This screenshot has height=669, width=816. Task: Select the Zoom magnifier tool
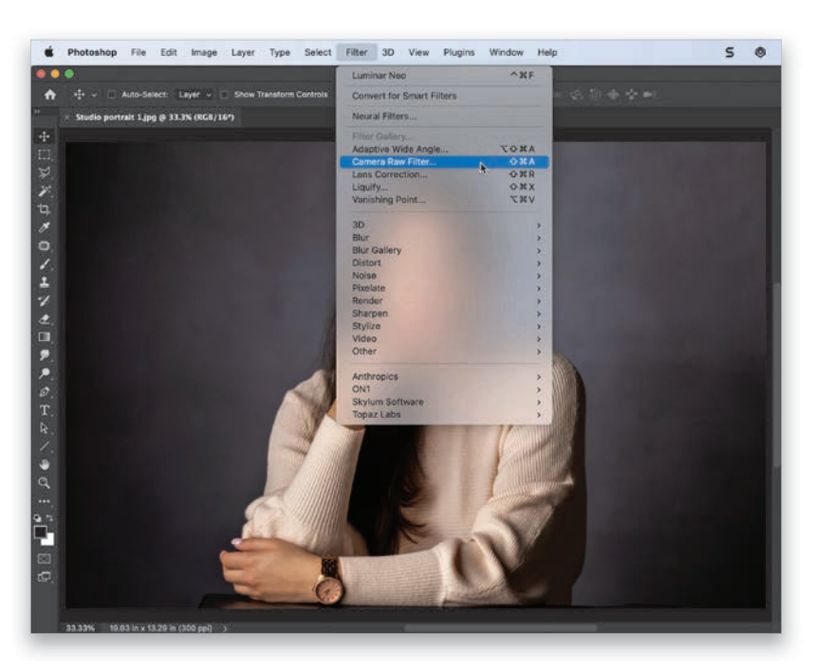click(x=45, y=482)
